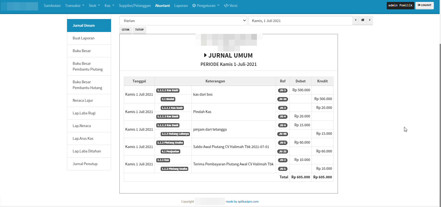The width and height of the screenshot is (441, 207).
Task: Open the Versi code icon link
Action: tap(230, 6)
